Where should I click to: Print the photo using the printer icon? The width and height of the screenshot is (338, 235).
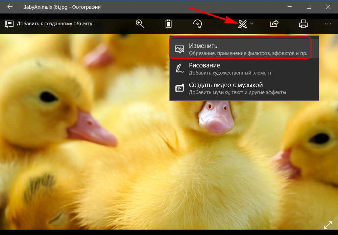click(303, 24)
